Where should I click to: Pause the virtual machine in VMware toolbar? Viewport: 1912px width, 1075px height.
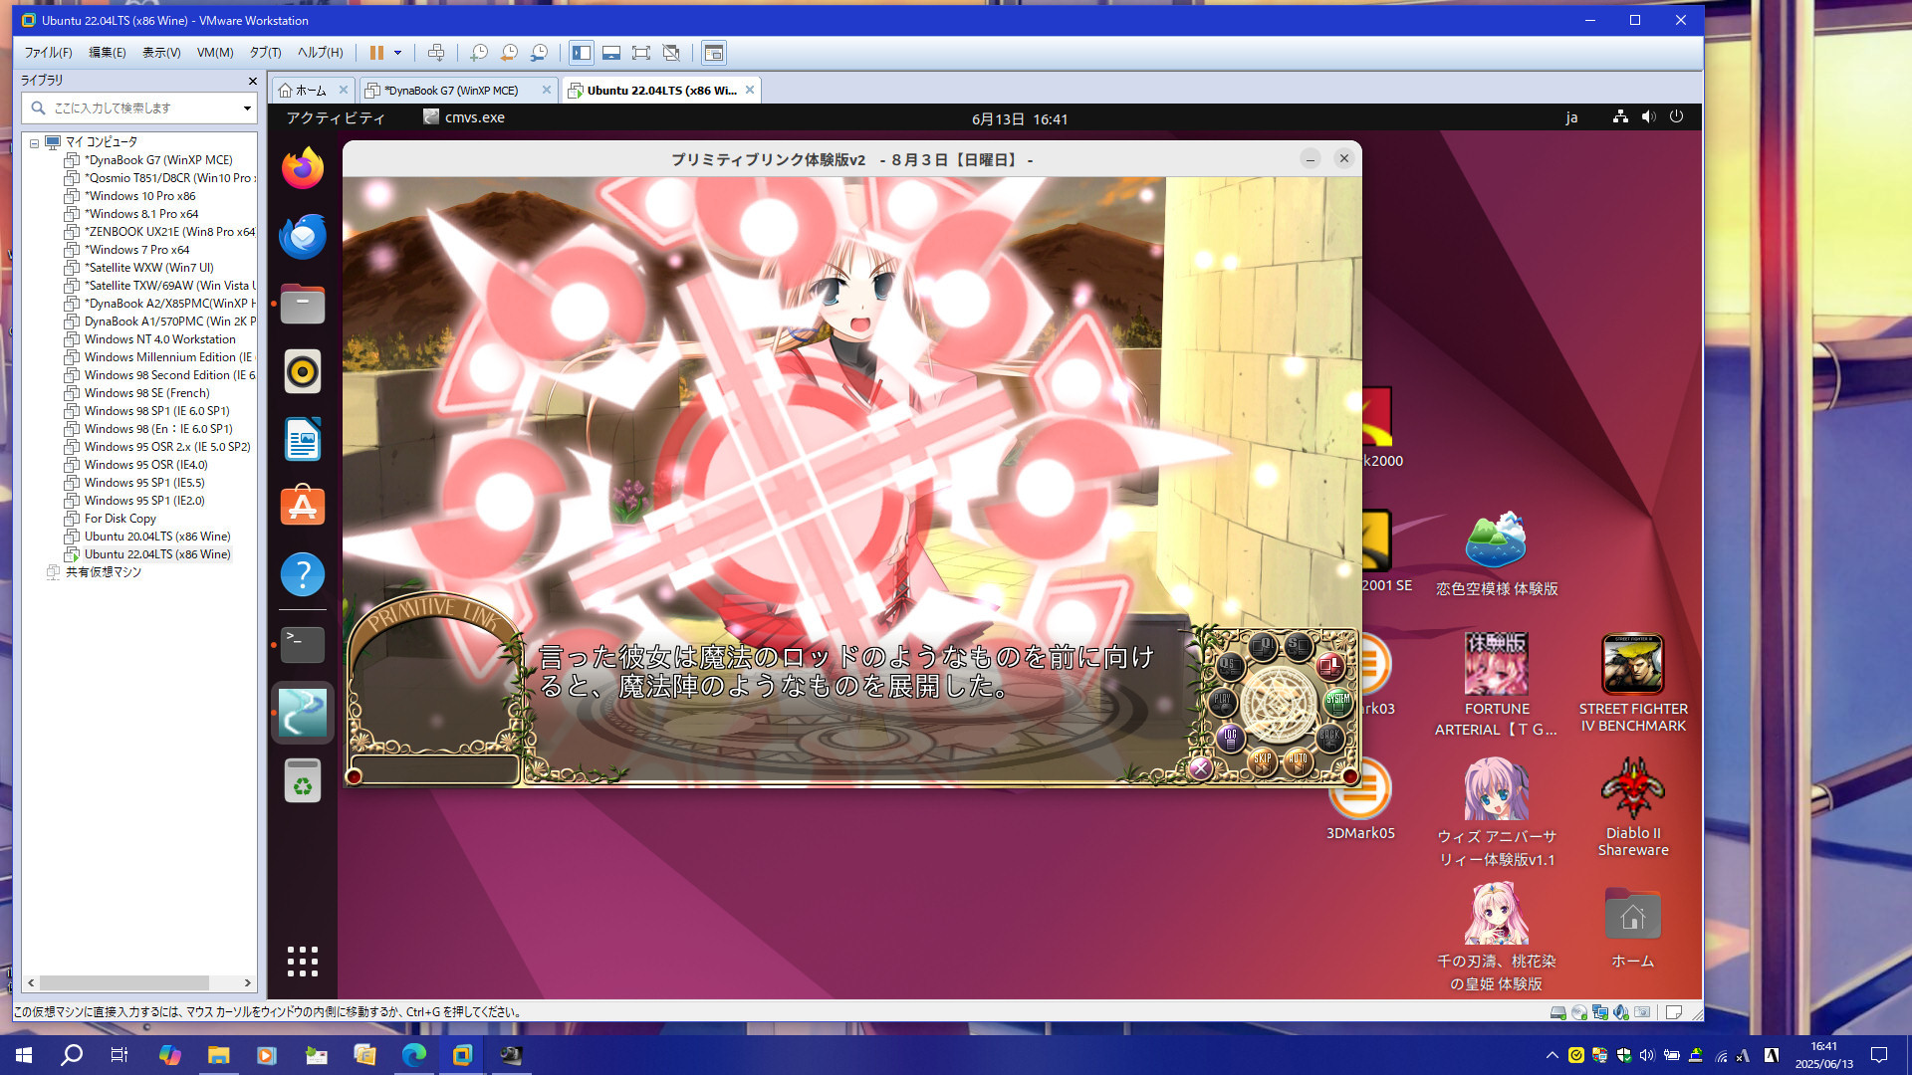376,53
